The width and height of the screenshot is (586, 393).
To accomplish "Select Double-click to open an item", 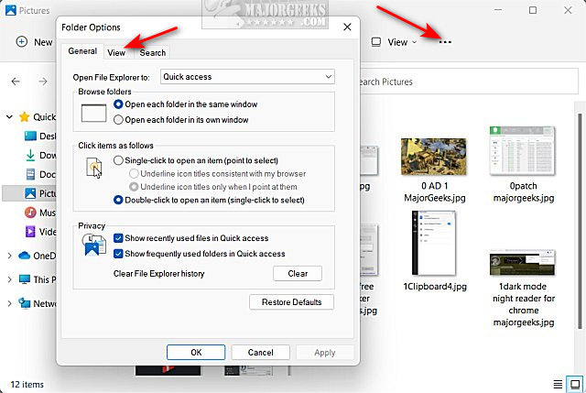I will [x=118, y=200].
